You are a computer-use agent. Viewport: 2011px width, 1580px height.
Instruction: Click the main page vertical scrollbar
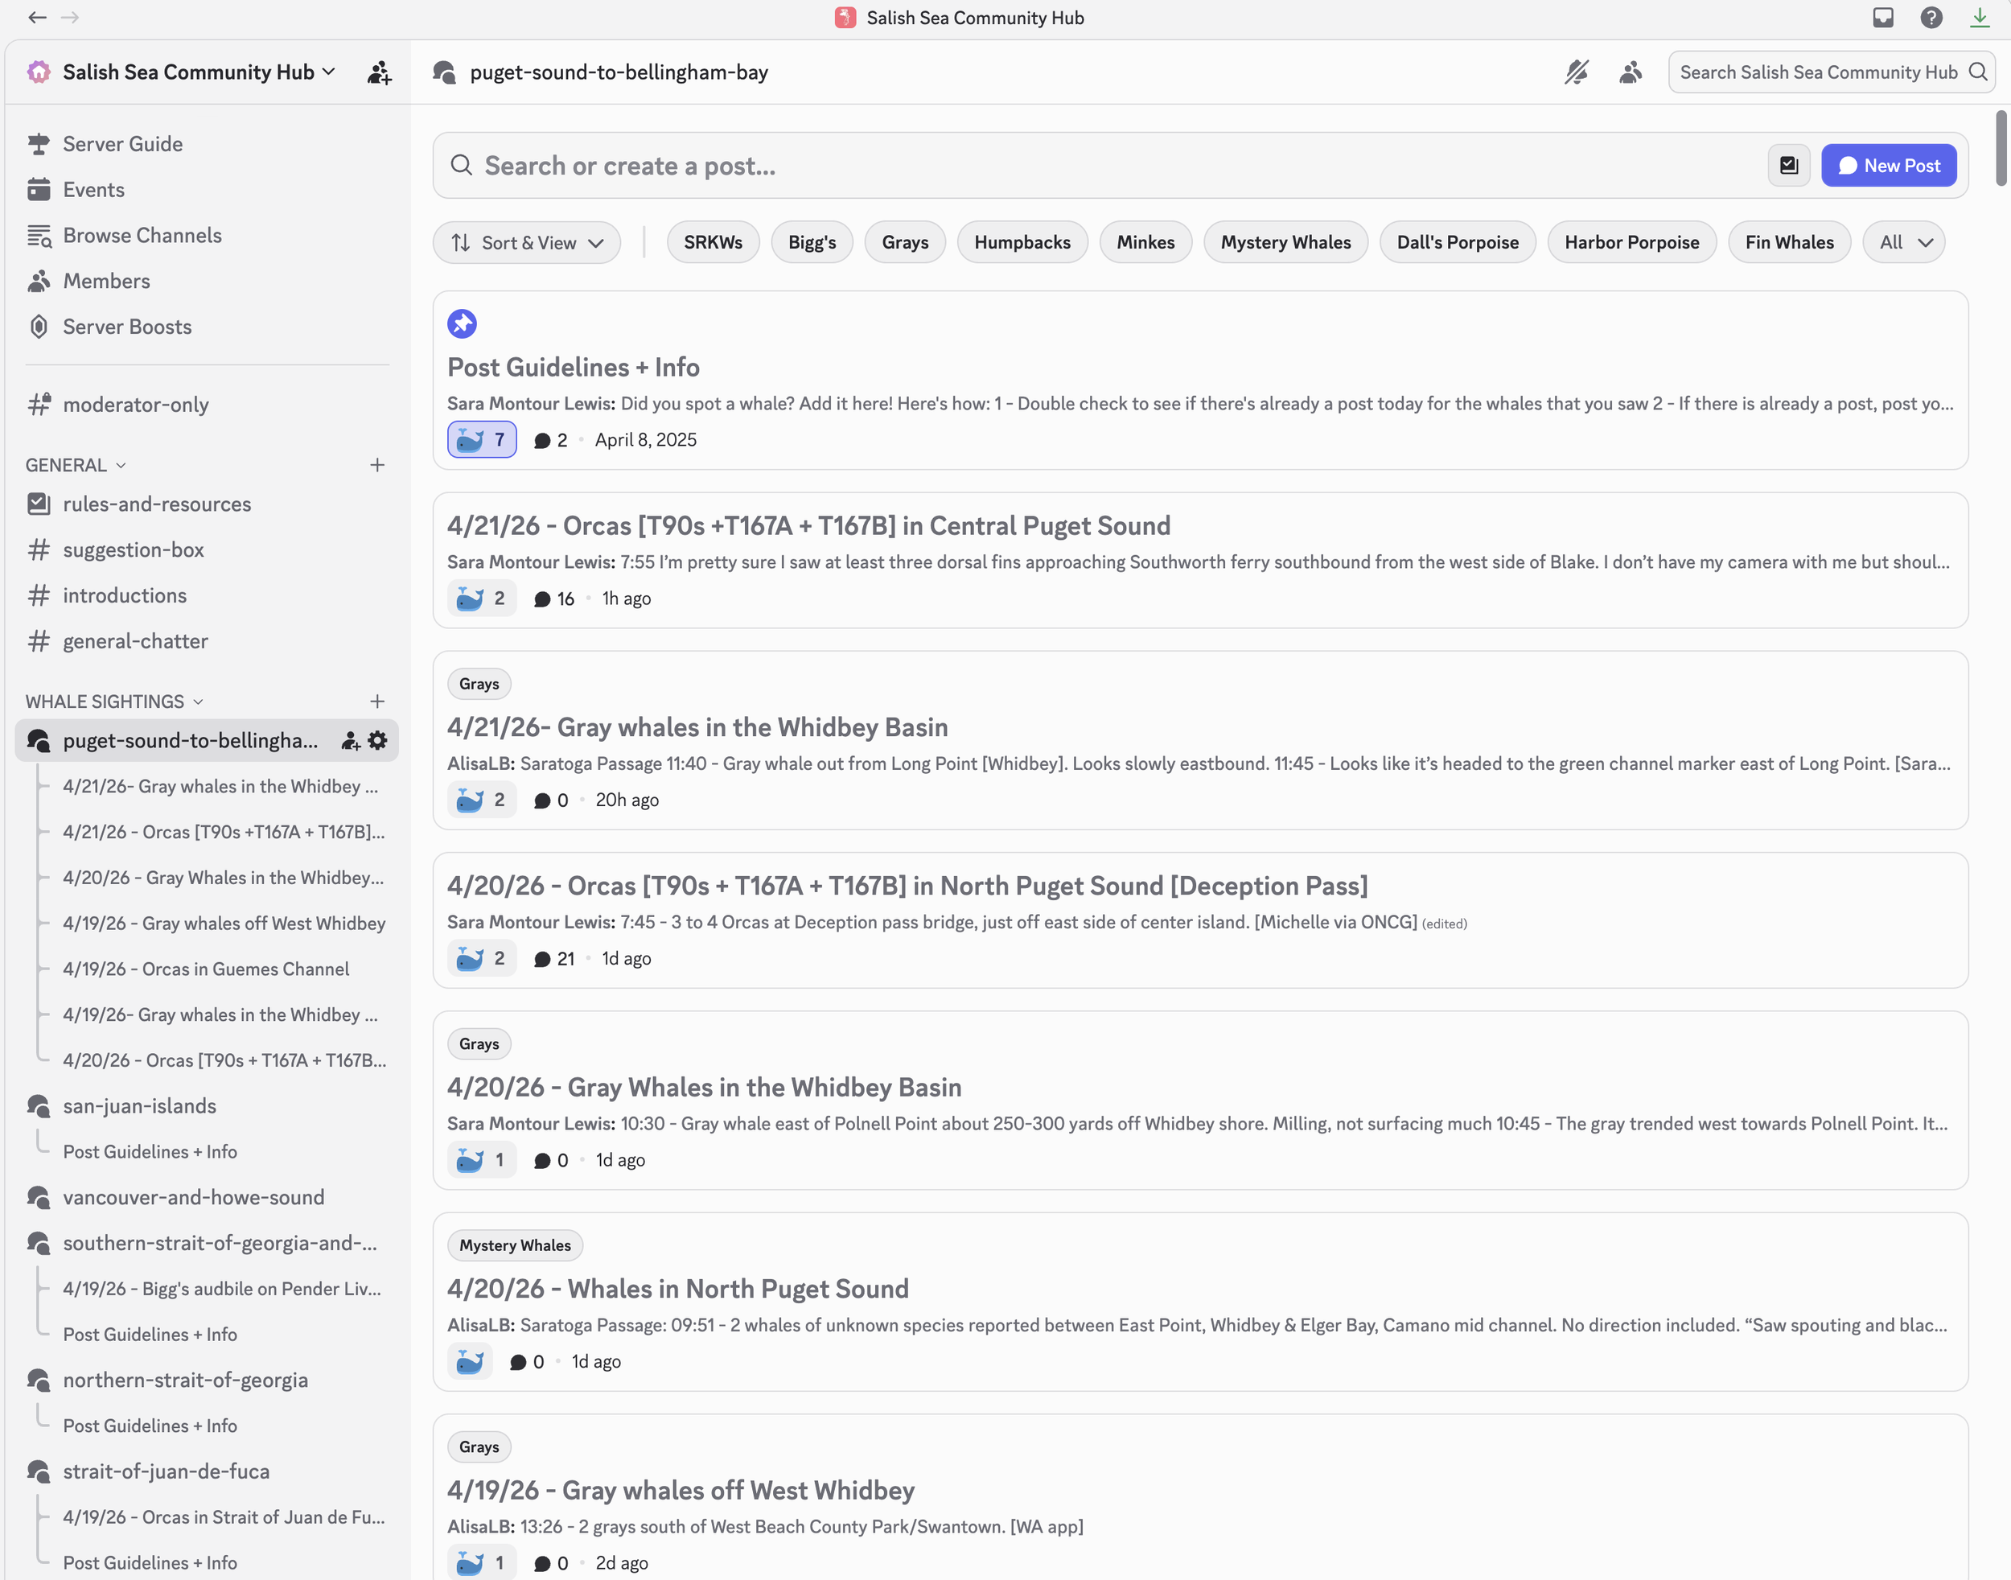[2001, 148]
